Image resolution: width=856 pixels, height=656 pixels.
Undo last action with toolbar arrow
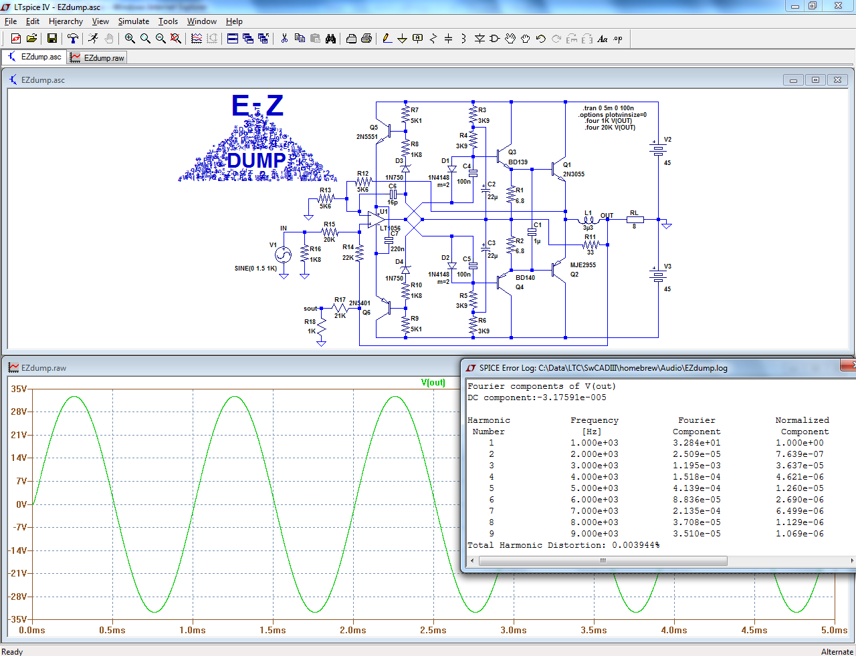tap(541, 39)
